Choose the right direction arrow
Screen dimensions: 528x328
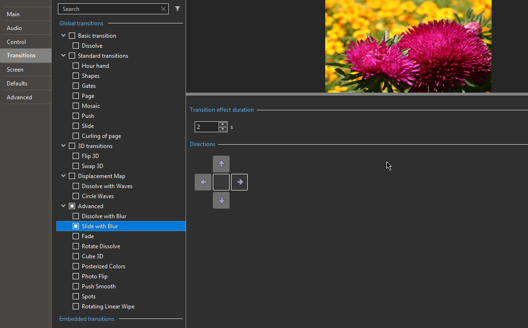click(x=239, y=182)
